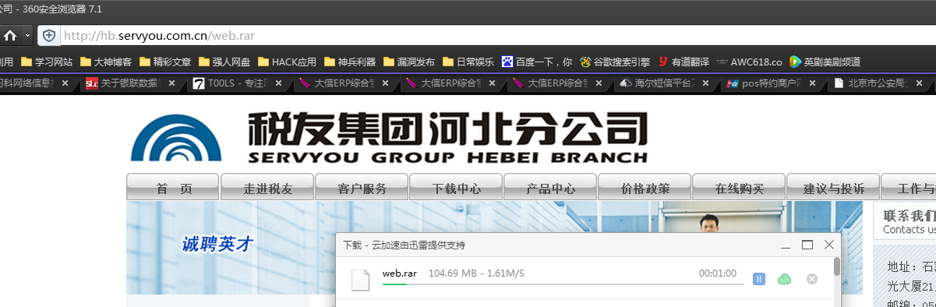Click the 联系我们 heading on the page
Screen dimensions: 936x307
[909, 216]
